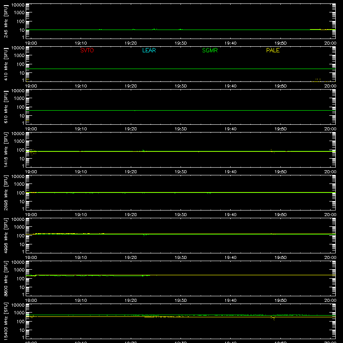Click 19:40 time label under 610 MHz panel
This screenshot has height=343, width=343.
pyautogui.click(x=231, y=129)
